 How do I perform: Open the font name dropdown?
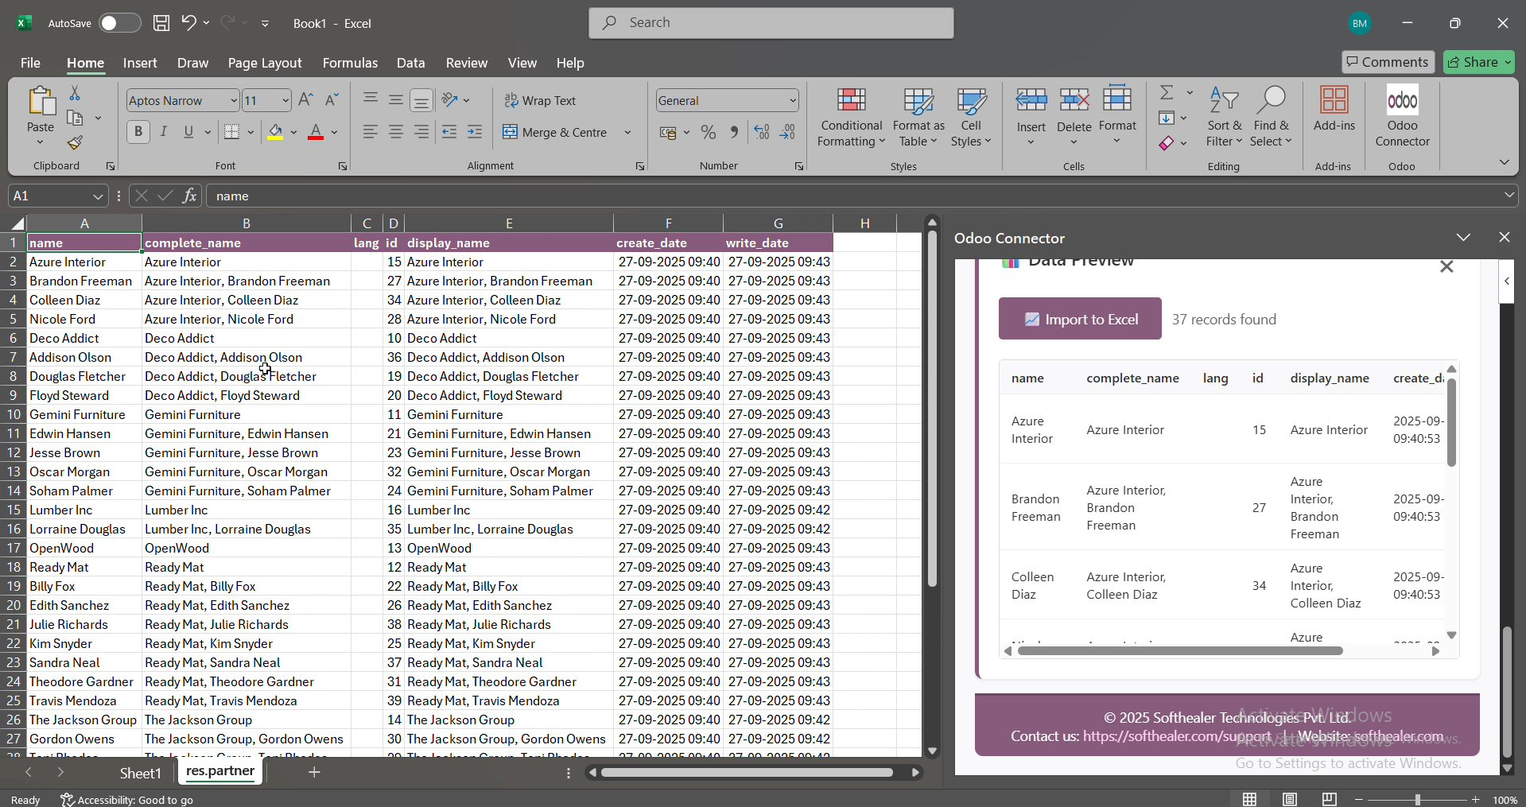pyautogui.click(x=234, y=101)
